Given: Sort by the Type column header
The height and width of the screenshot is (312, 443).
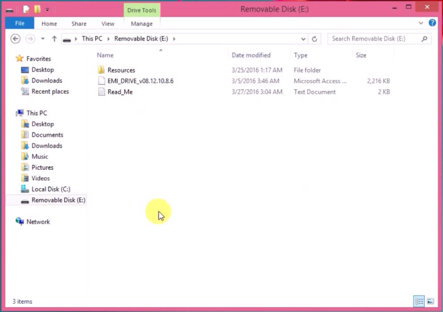Looking at the screenshot, I should point(300,55).
